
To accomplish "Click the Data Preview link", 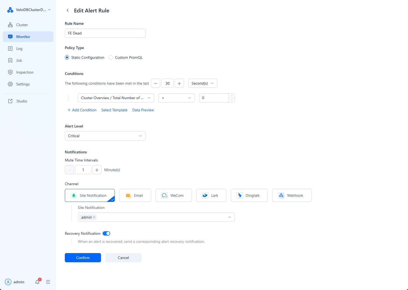I will 143,110.
